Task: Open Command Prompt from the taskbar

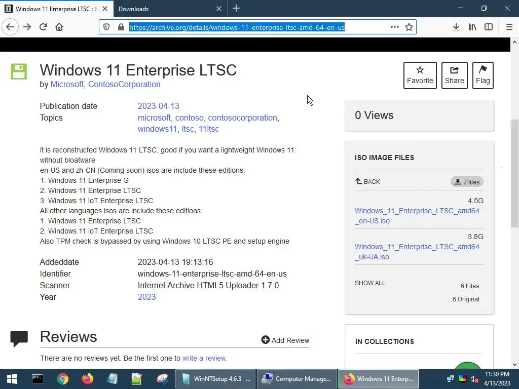Action: pos(38,379)
